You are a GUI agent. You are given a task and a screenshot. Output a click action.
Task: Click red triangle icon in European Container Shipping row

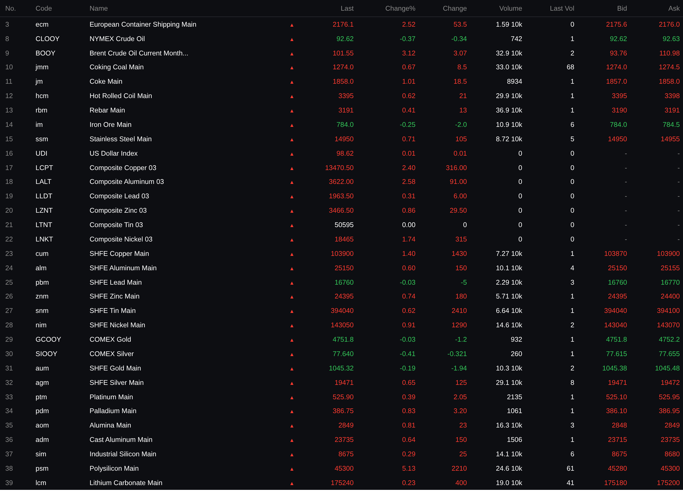292,25
